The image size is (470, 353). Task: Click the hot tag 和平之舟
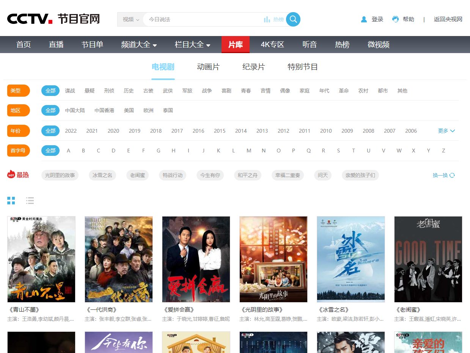point(248,175)
